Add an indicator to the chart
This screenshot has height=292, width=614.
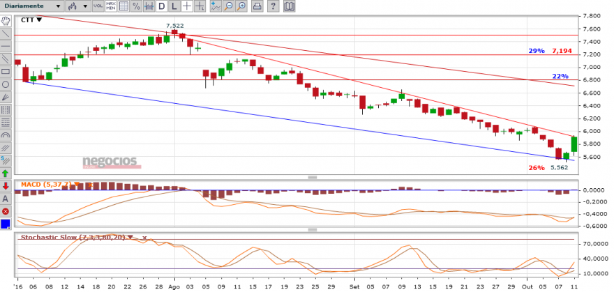coord(216,6)
